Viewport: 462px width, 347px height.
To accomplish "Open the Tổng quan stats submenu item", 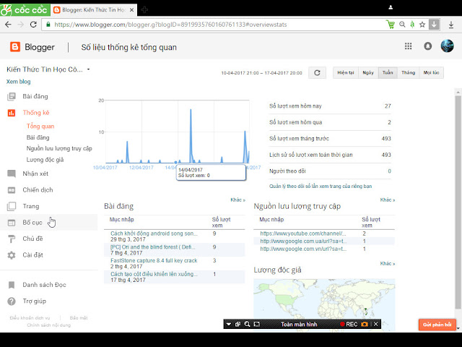I will click(40, 127).
